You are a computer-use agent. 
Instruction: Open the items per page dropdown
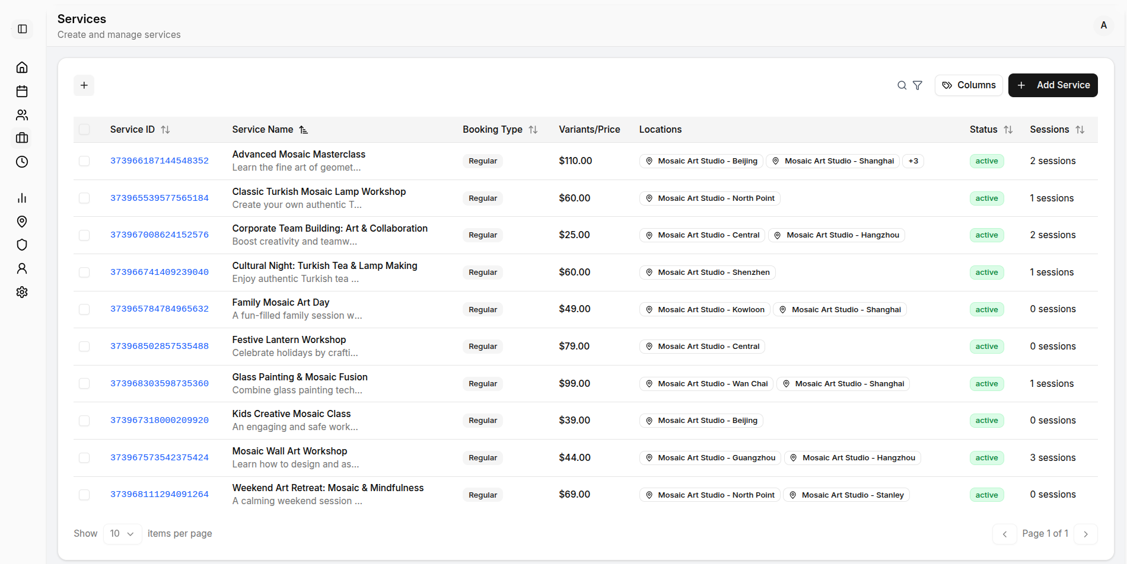[122, 533]
